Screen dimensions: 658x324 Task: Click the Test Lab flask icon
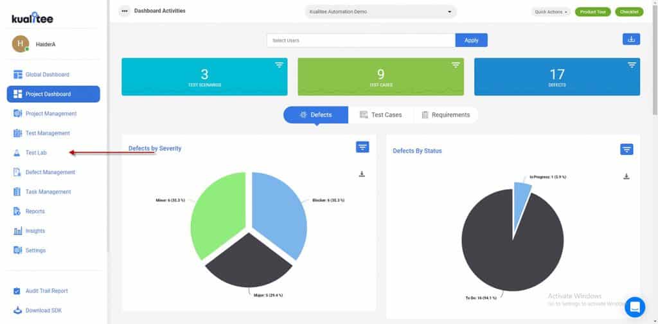click(x=17, y=153)
